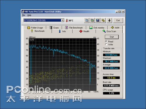Start the benchmark with Start button
The height and width of the screenshot is (109, 146).
[x=112, y=37]
